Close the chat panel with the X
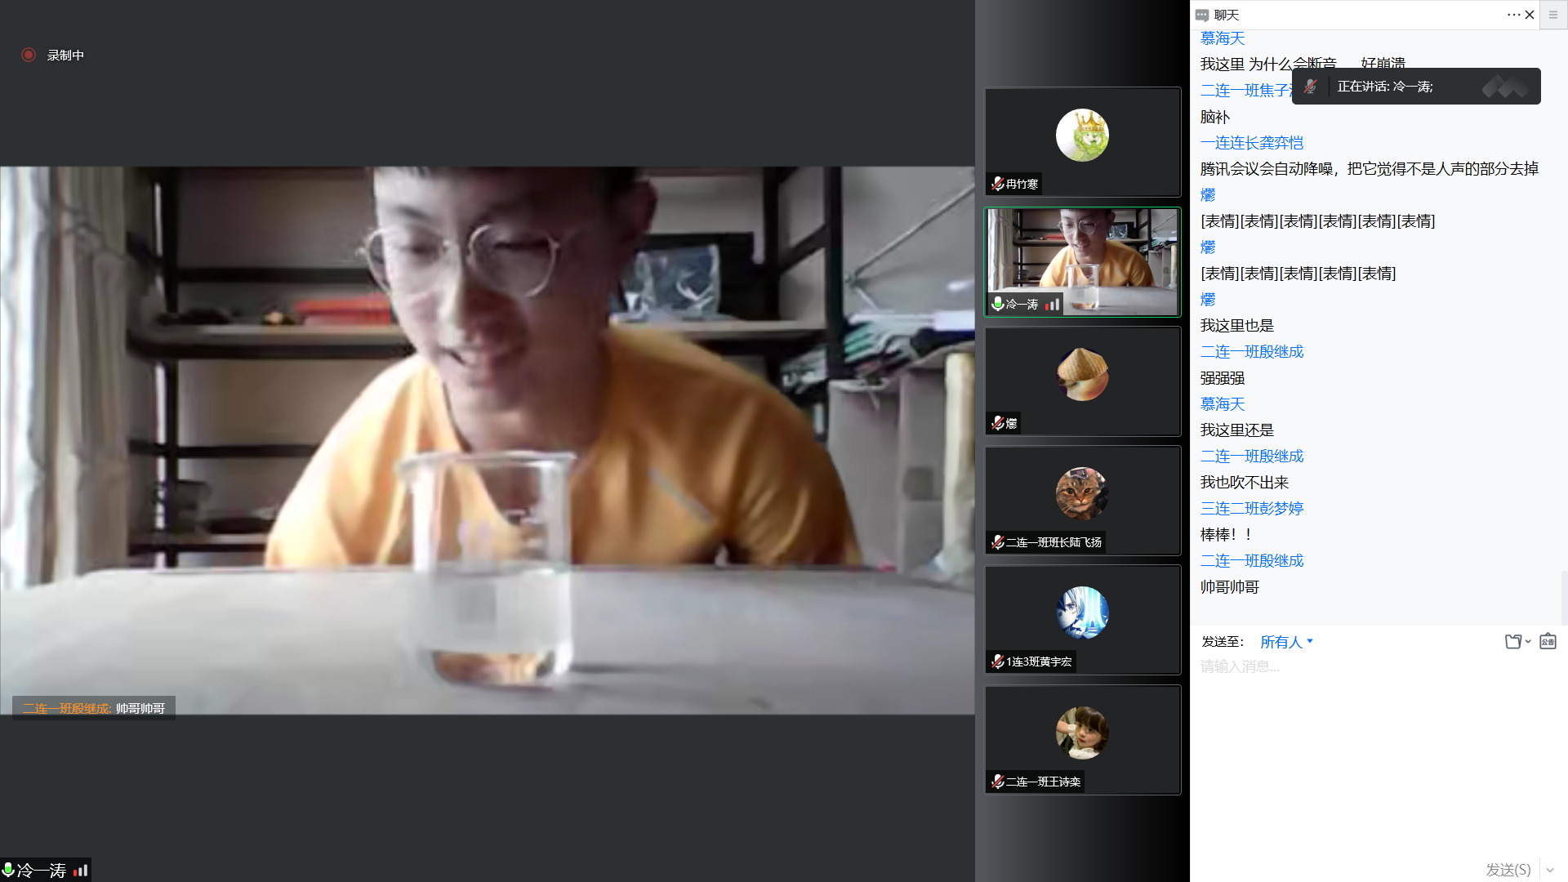Image resolution: width=1568 pixels, height=882 pixels. tap(1530, 15)
